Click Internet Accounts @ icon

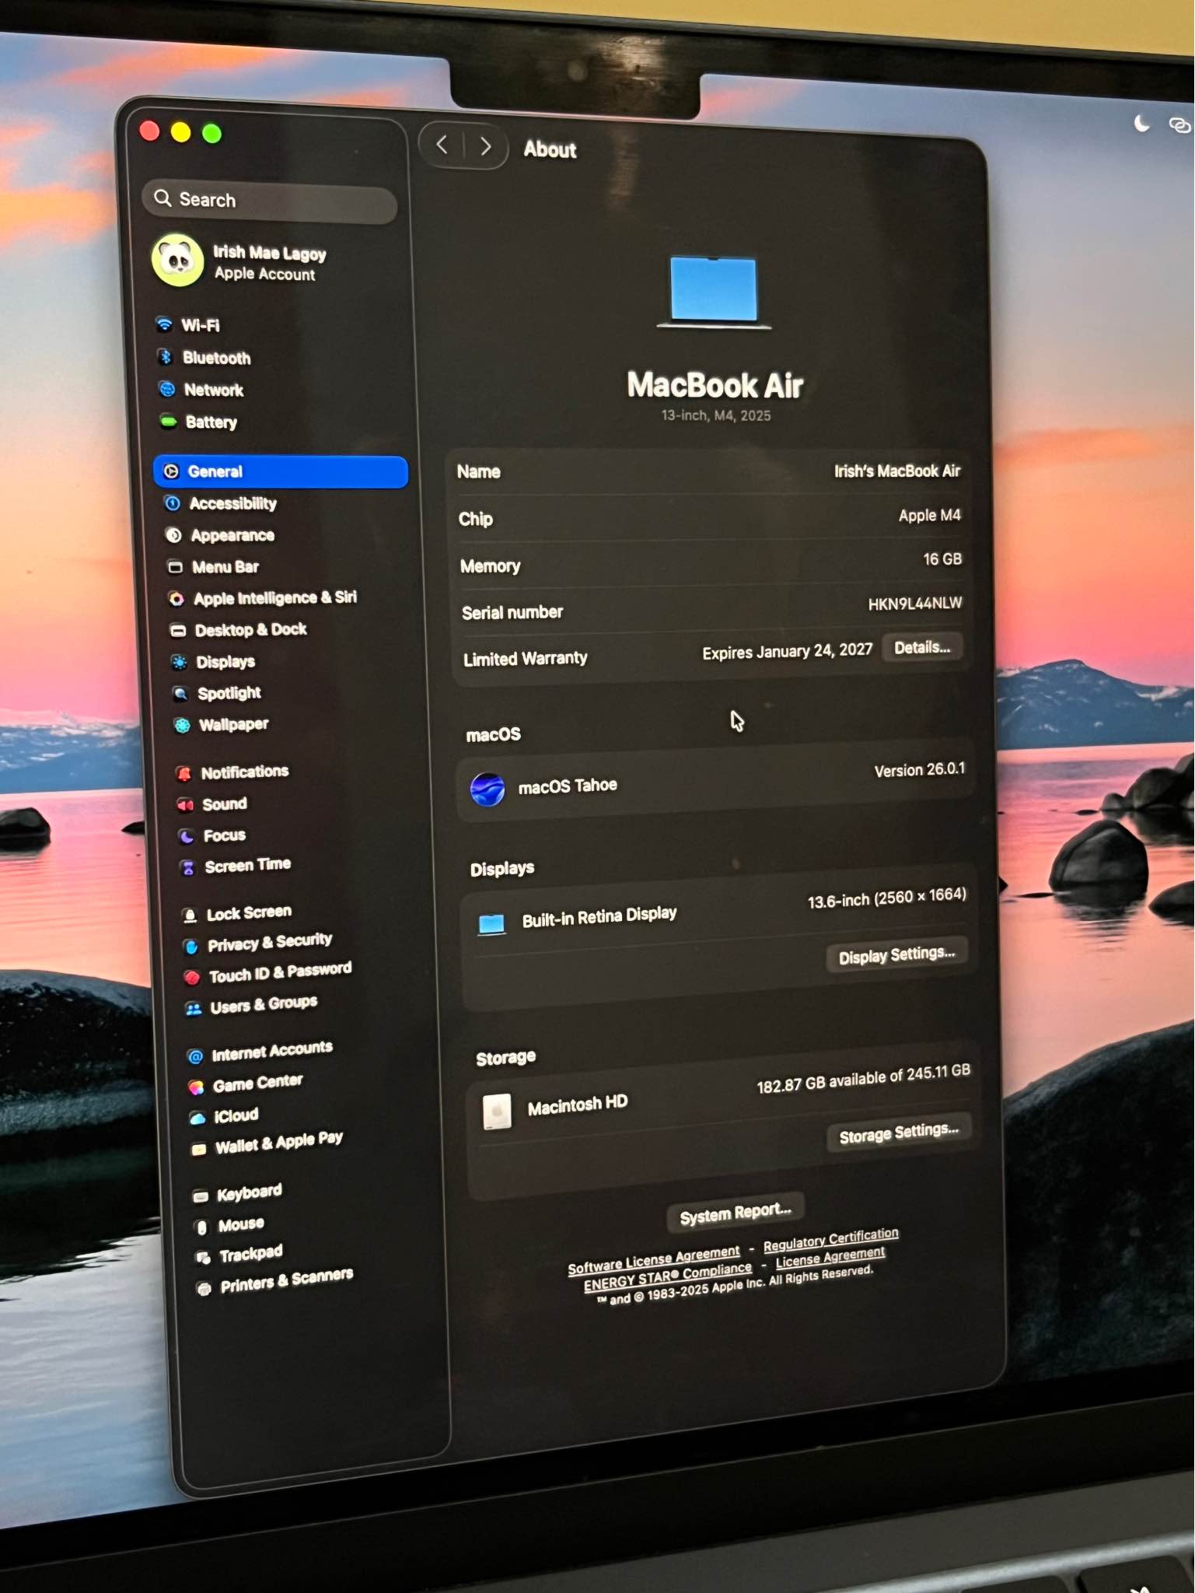(195, 1056)
